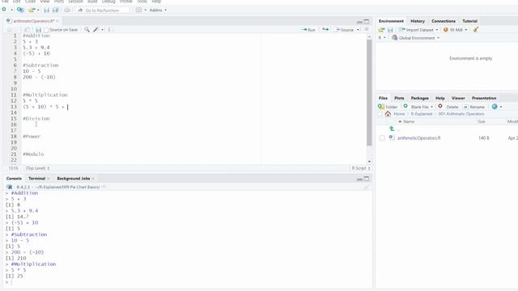Open Global Environment dropdown
The height and width of the screenshot is (291, 518).
415,38
